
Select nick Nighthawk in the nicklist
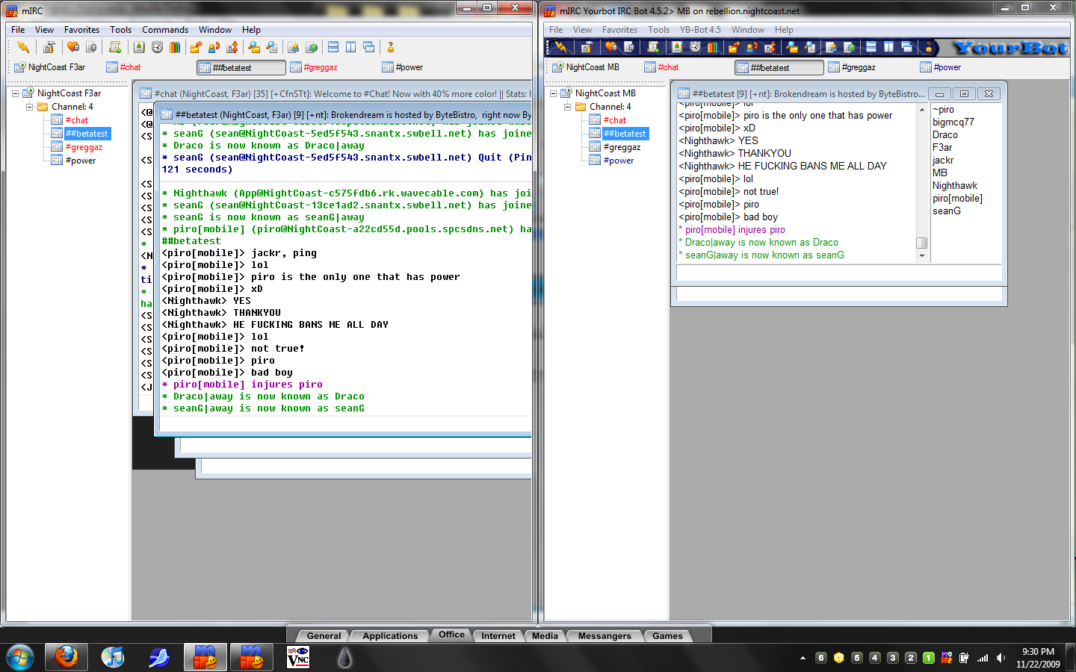[955, 186]
